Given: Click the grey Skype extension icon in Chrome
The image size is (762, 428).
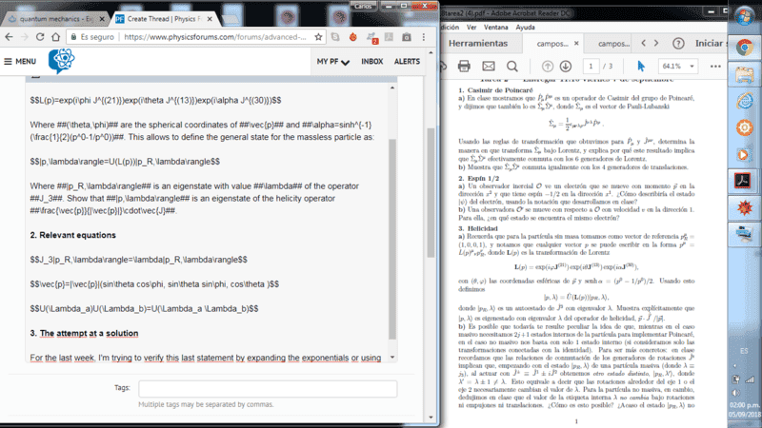Looking at the screenshot, I should (335, 37).
